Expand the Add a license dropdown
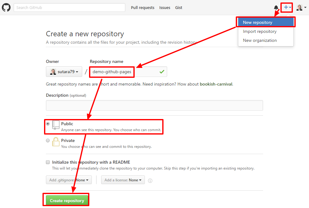The image size is (309, 208). pos(123,180)
